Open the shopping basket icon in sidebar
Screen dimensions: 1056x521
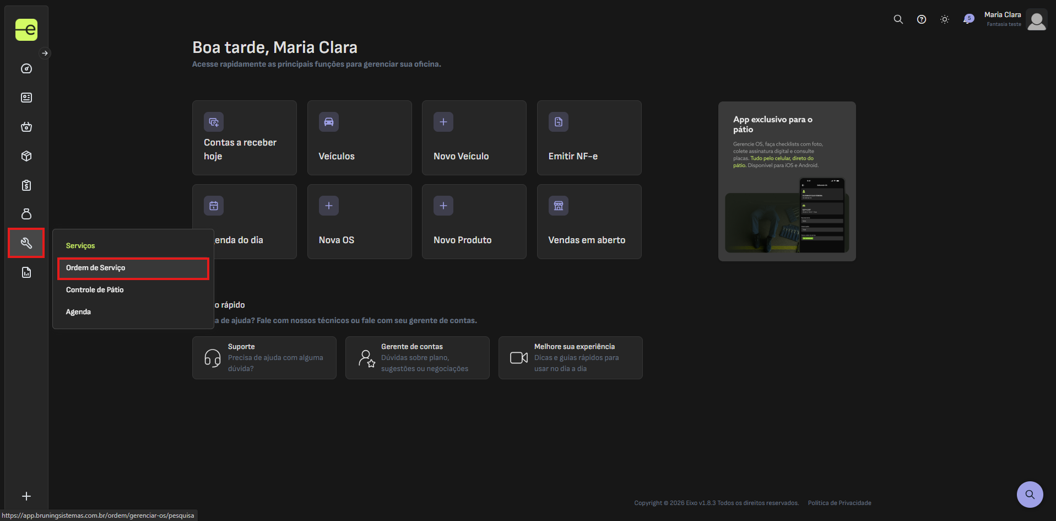[26, 127]
